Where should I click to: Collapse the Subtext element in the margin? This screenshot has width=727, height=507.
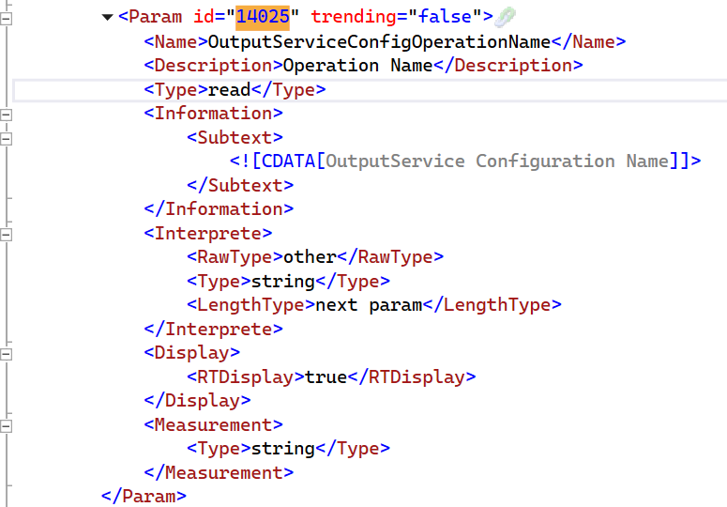pos(6,139)
